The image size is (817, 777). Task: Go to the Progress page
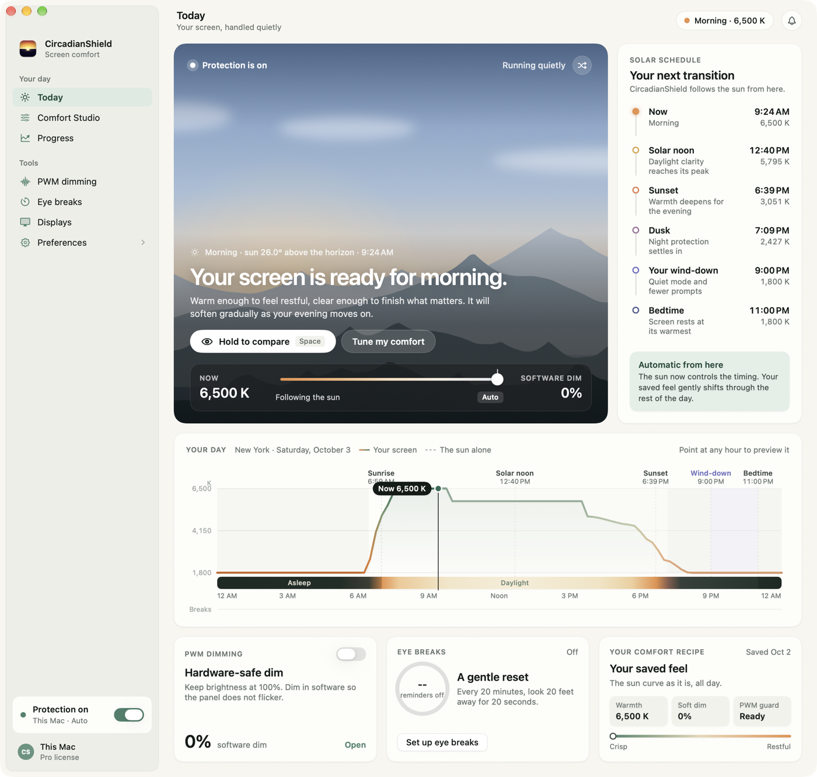82,138
